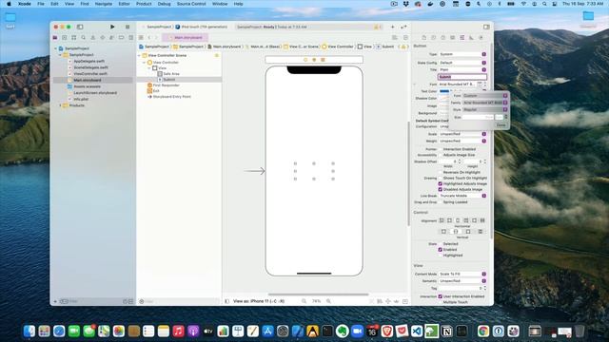Open the Issue navigator
609x342 pixels.
pyautogui.click(x=93, y=38)
